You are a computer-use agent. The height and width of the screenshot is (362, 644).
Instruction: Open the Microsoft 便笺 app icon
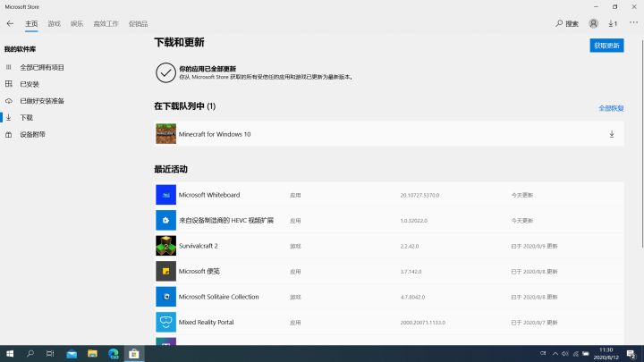click(x=166, y=271)
